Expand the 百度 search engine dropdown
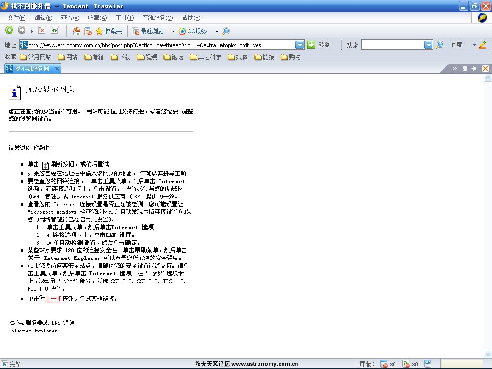This screenshot has width=492, height=369. (x=474, y=45)
